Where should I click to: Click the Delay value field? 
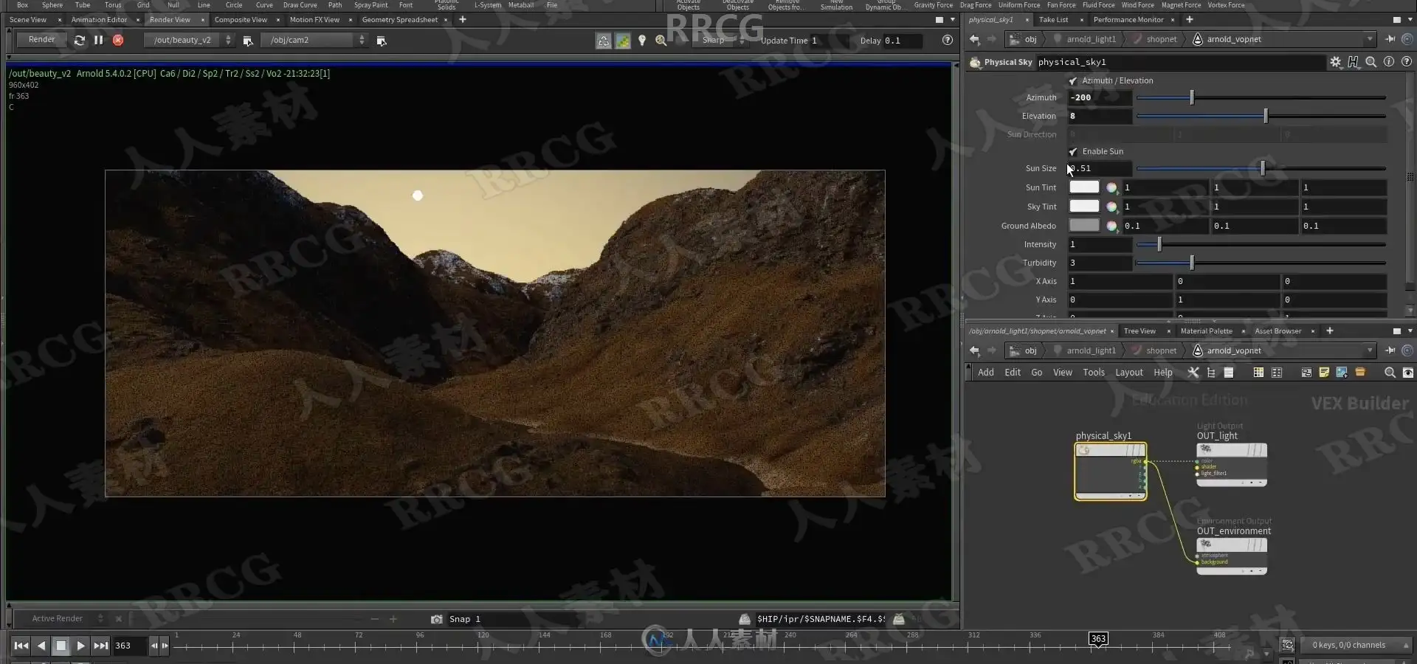pyautogui.click(x=902, y=41)
